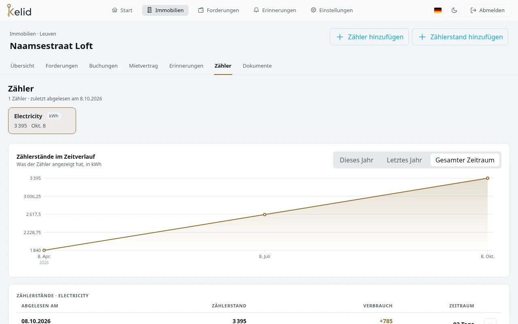This screenshot has height=324, width=518.
Task: Click the Kelid key logo
Action: pyautogui.click(x=19, y=11)
